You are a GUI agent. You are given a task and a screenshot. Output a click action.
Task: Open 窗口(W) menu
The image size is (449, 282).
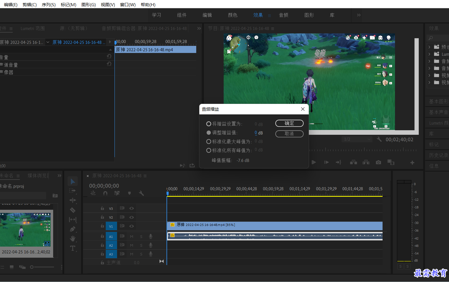click(x=128, y=5)
